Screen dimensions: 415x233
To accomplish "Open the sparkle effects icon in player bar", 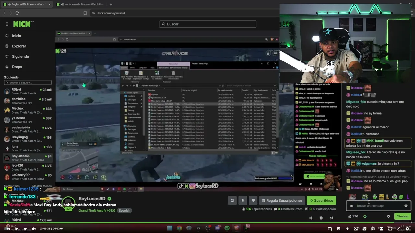I will (x=347, y=229).
